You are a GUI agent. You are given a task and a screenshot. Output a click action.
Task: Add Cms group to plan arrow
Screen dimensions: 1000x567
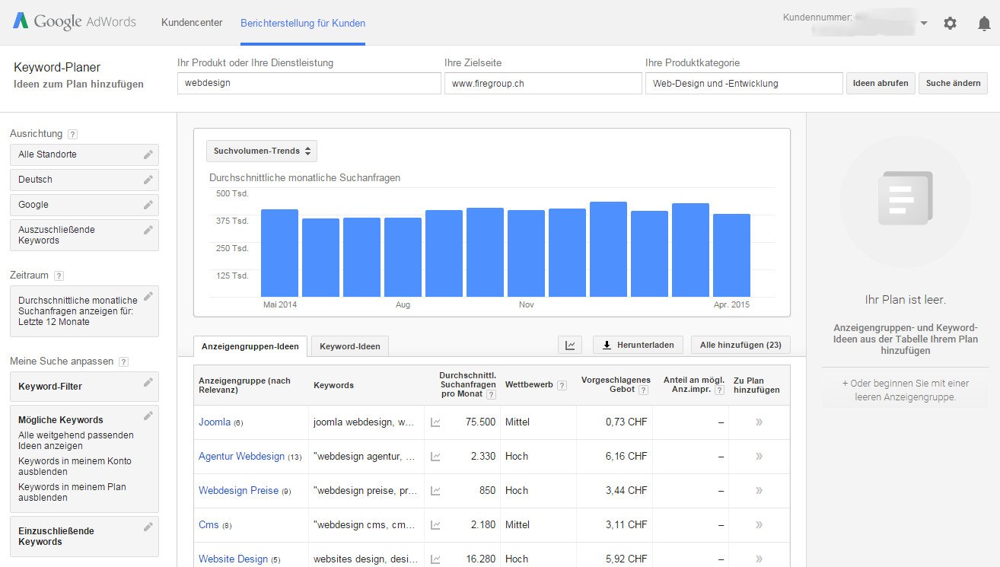tap(759, 524)
